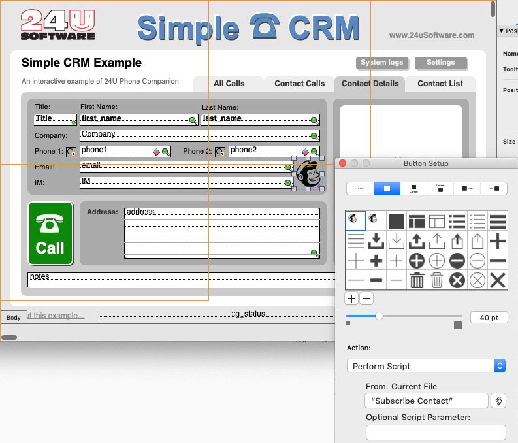Select the filled trash can icon
This screenshot has width=518, height=443.
tap(417, 280)
